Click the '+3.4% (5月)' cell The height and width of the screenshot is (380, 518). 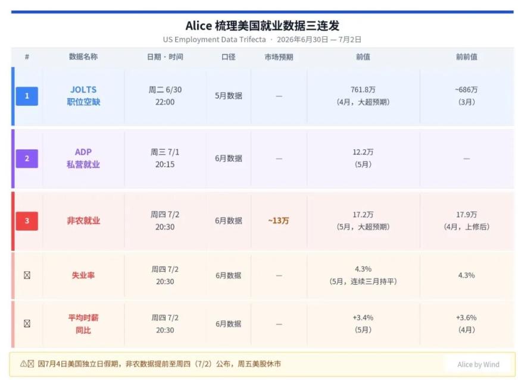[x=363, y=324]
